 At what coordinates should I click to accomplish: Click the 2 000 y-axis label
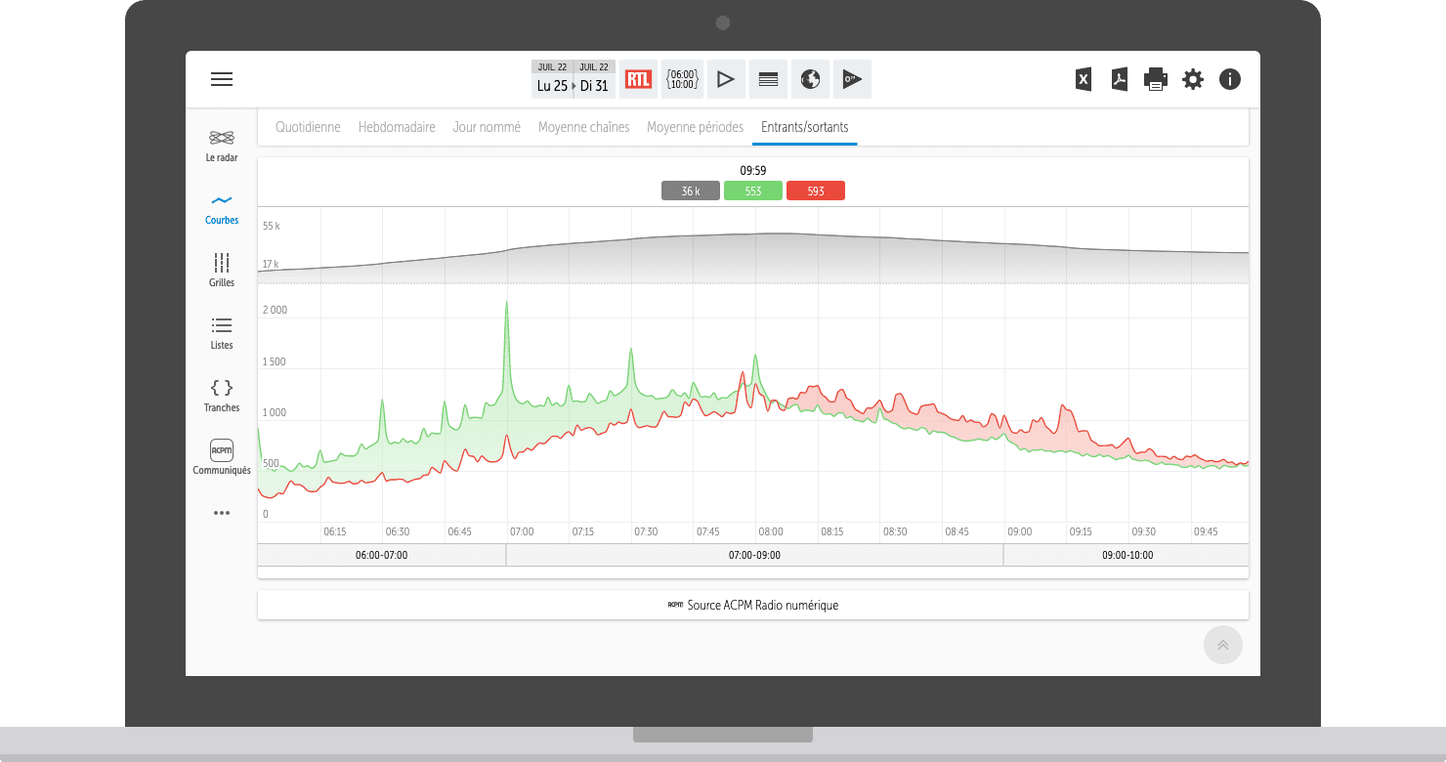tap(275, 311)
